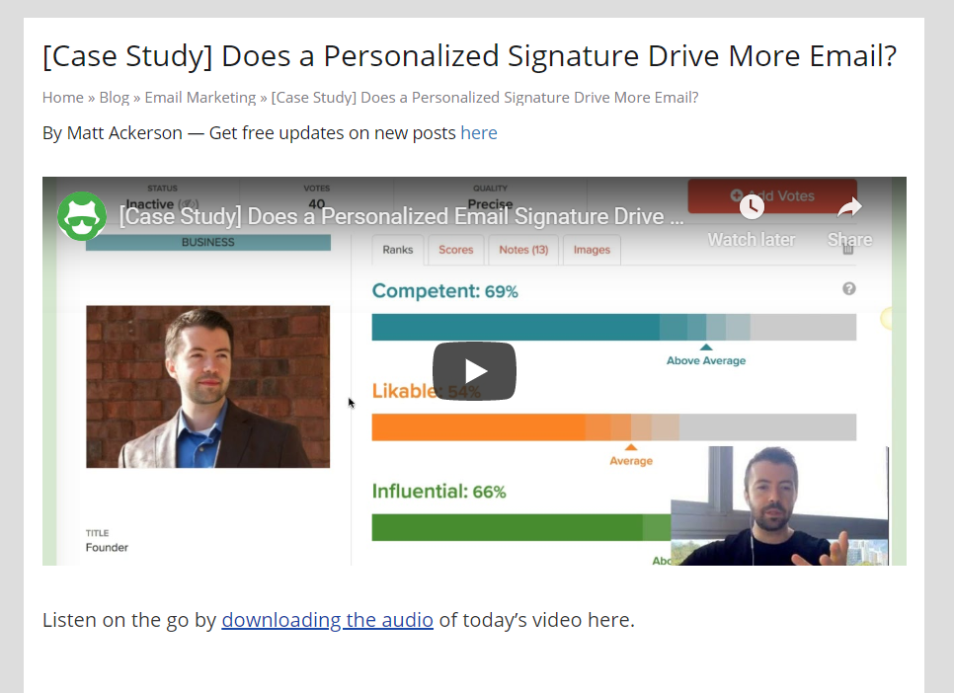Click the help question mark icon
The width and height of the screenshot is (954, 693).
848,289
